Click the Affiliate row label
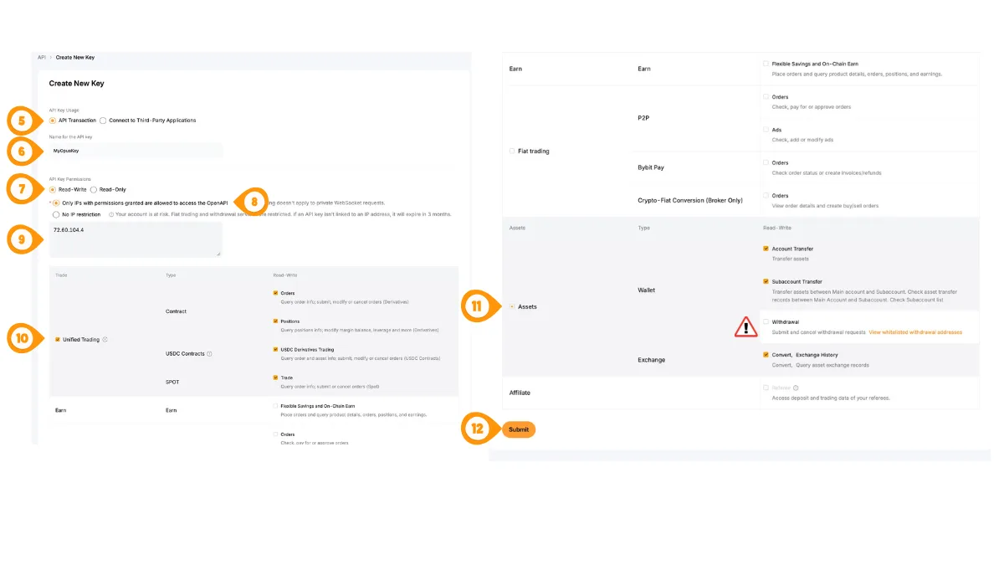Viewport: 1004px width, 565px height. tap(520, 393)
